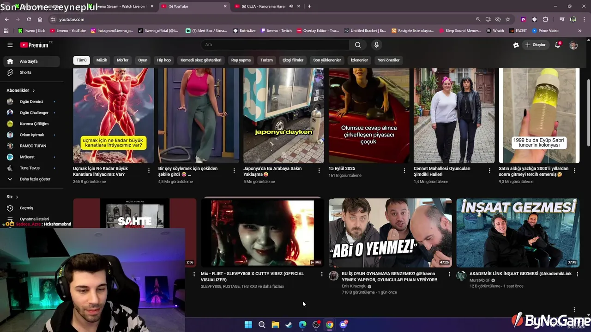The width and height of the screenshot is (591, 332).
Task: Click the YouTube Premium logo
Action: click(35, 45)
